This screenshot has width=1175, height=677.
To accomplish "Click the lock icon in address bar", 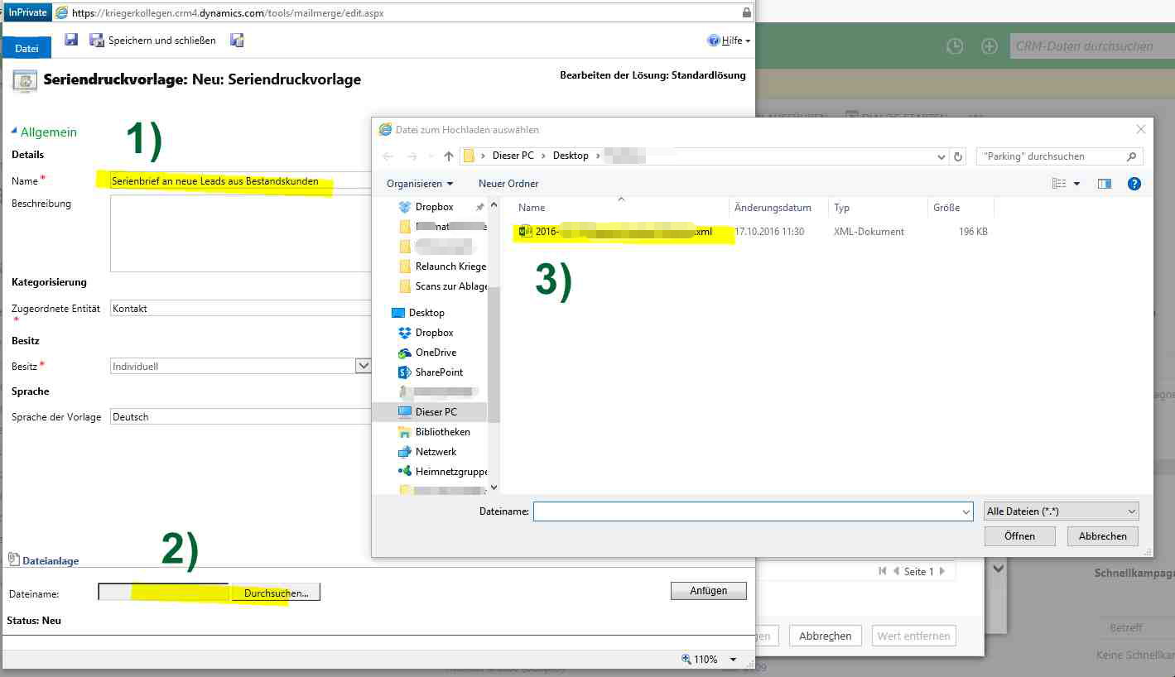I will (746, 12).
